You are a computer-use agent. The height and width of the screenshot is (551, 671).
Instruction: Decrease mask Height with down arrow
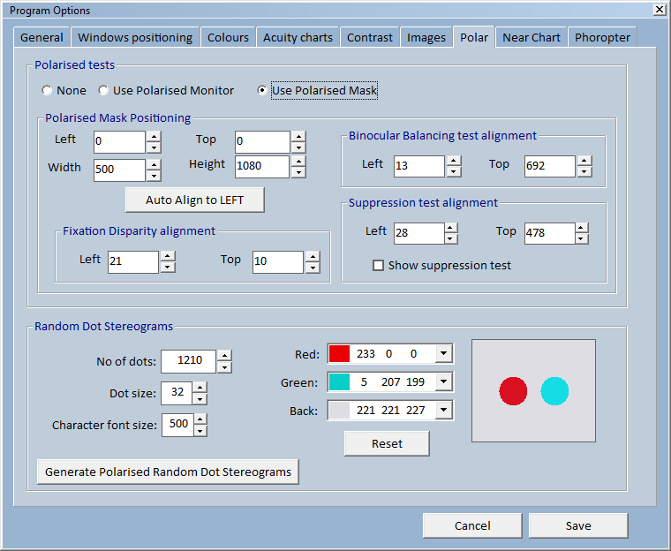(x=298, y=172)
